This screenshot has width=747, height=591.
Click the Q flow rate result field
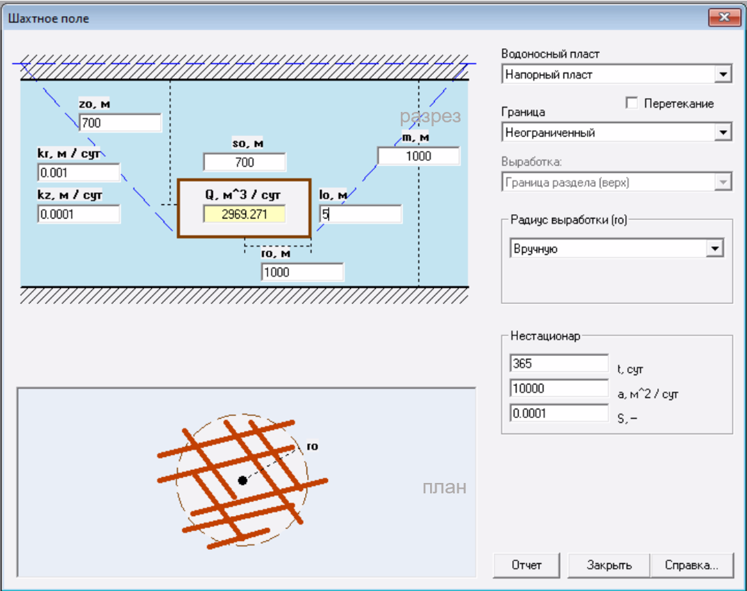tap(244, 214)
